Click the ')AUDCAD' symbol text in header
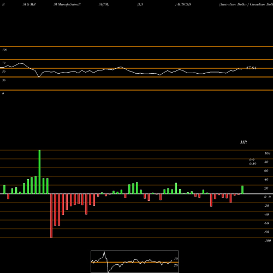Screen dimensions: 273x273 click(x=183, y=4)
